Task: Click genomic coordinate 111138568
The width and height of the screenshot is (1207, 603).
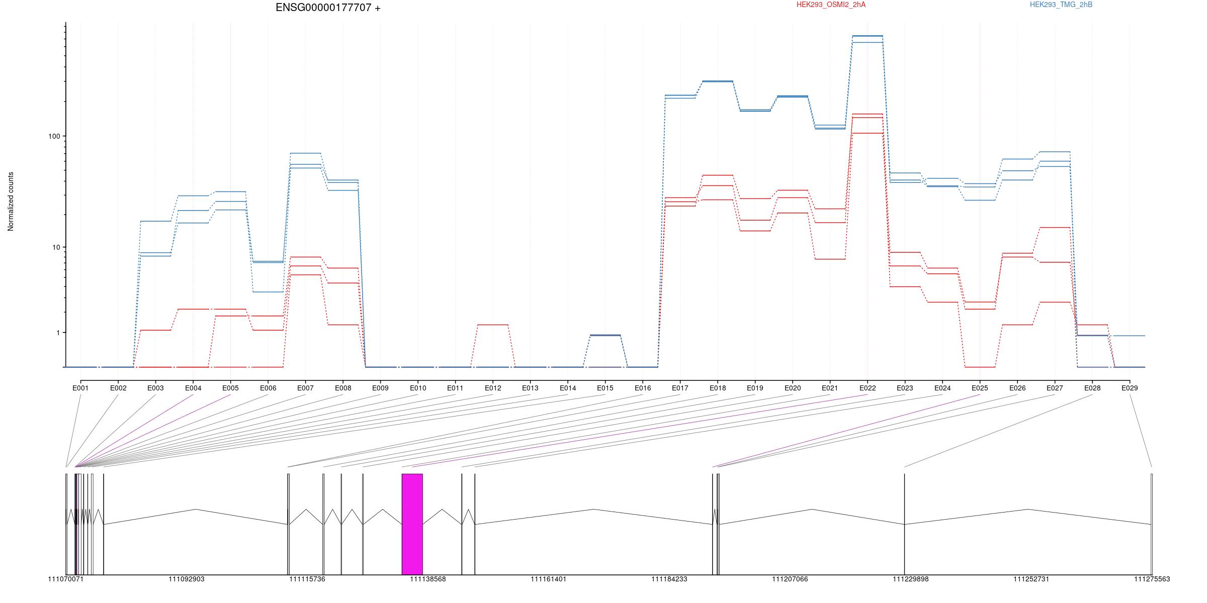Action: click(428, 579)
